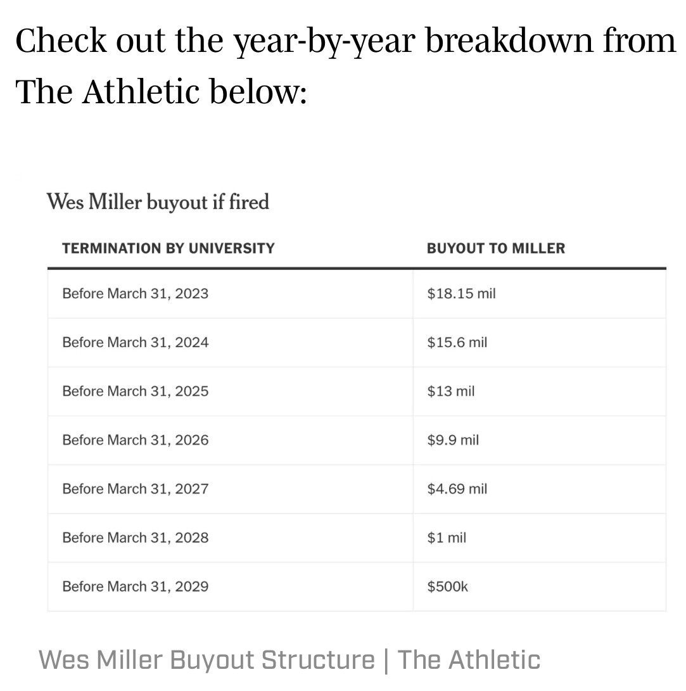The height and width of the screenshot is (691, 686).
Task: Select the $15.6 mil buyout value
Action: [457, 342]
